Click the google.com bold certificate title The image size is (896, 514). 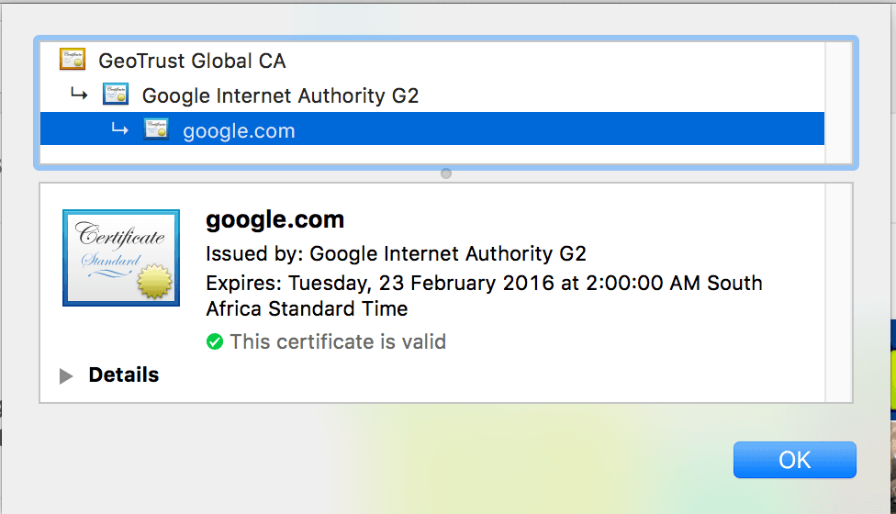pos(274,219)
